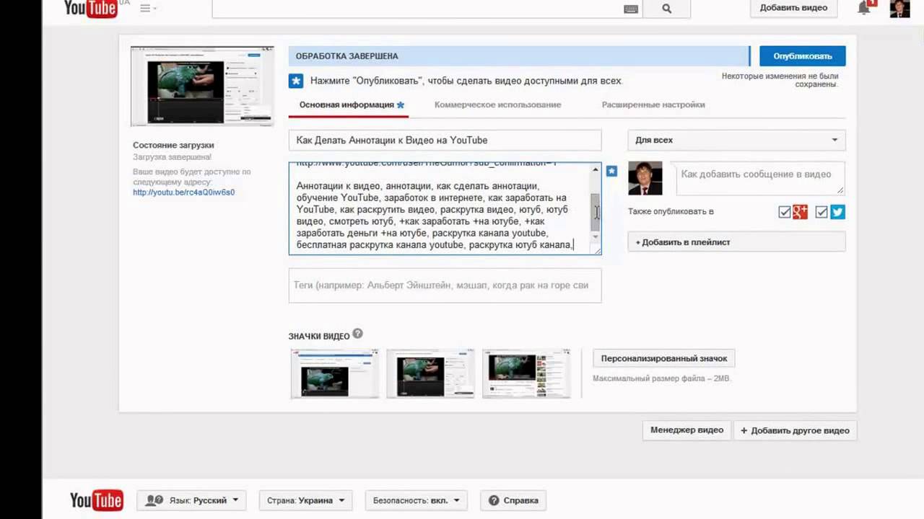Click the blue star next to description
This screenshot has height=519, width=924.
(611, 171)
